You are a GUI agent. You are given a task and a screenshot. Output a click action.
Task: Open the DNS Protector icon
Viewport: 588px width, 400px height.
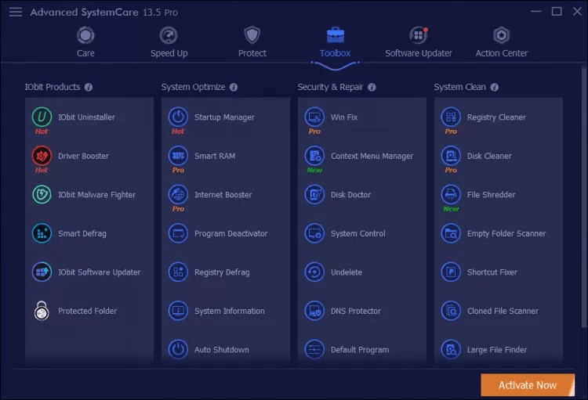point(314,311)
